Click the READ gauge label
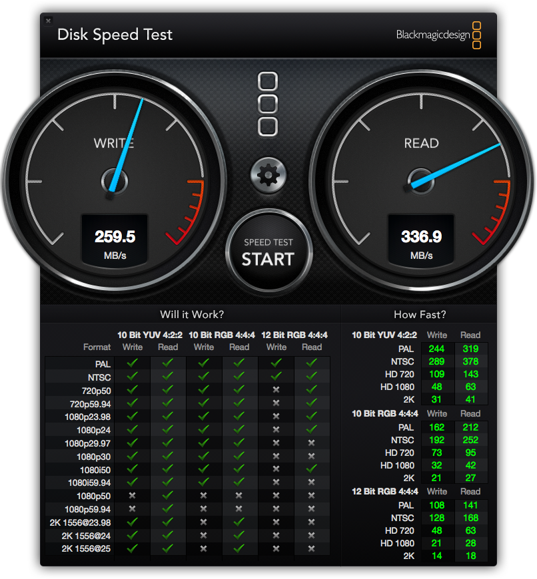The width and height of the screenshot is (537, 579). pos(421,143)
